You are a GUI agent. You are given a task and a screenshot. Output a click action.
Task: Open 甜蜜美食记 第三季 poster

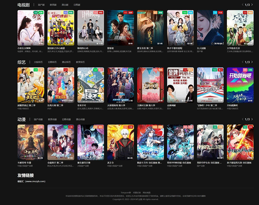[31, 85]
